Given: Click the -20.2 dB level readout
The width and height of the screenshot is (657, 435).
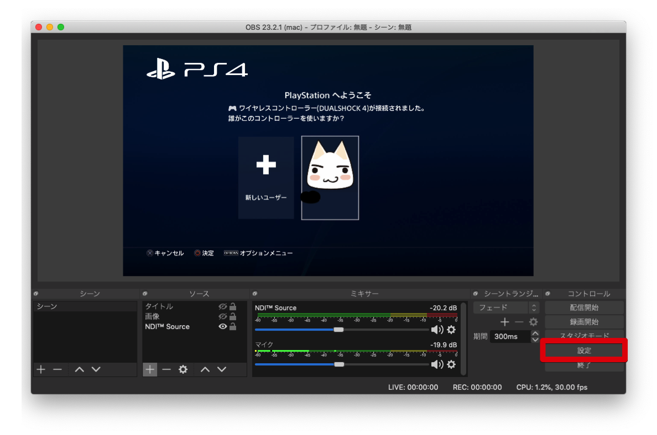Looking at the screenshot, I should (x=444, y=308).
